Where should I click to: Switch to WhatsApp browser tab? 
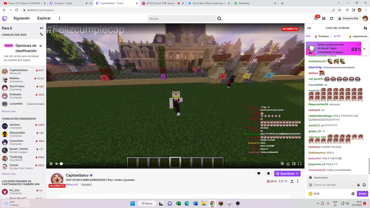coord(254,3)
